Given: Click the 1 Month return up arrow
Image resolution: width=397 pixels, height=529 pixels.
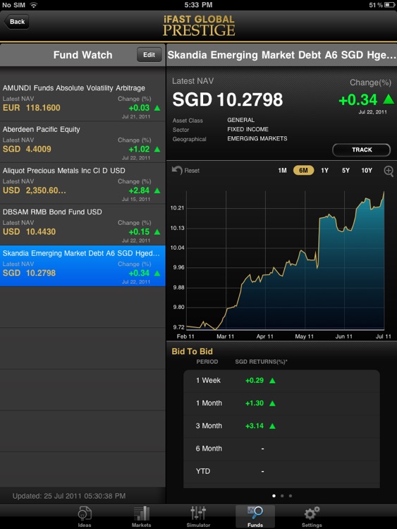Looking at the screenshot, I should 272,403.
